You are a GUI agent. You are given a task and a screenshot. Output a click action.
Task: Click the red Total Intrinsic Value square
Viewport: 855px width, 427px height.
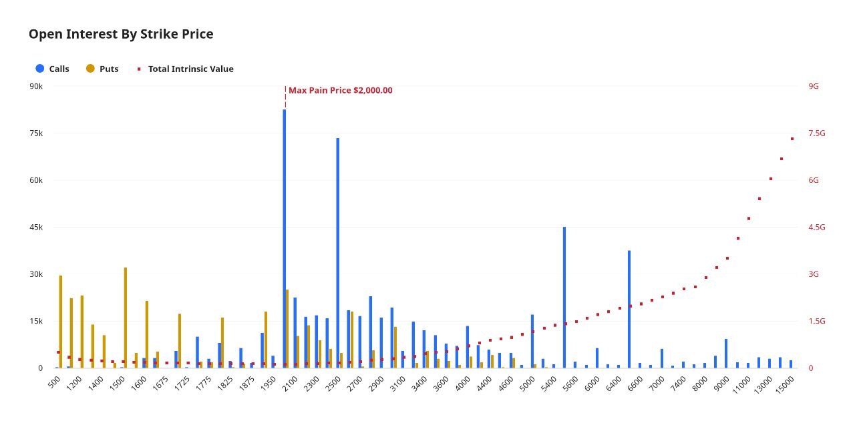[x=139, y=69]
